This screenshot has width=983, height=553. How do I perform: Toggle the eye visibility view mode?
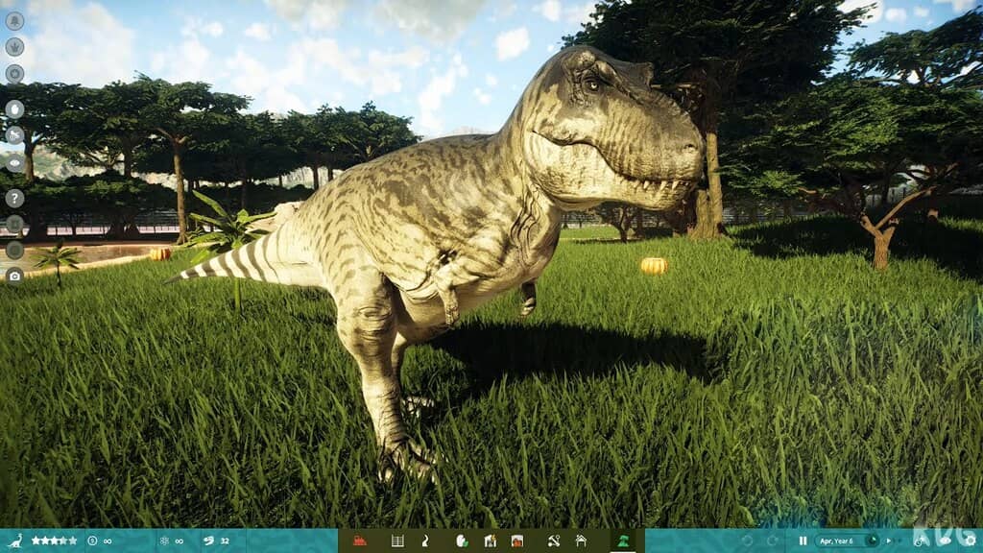coord(14,163)
